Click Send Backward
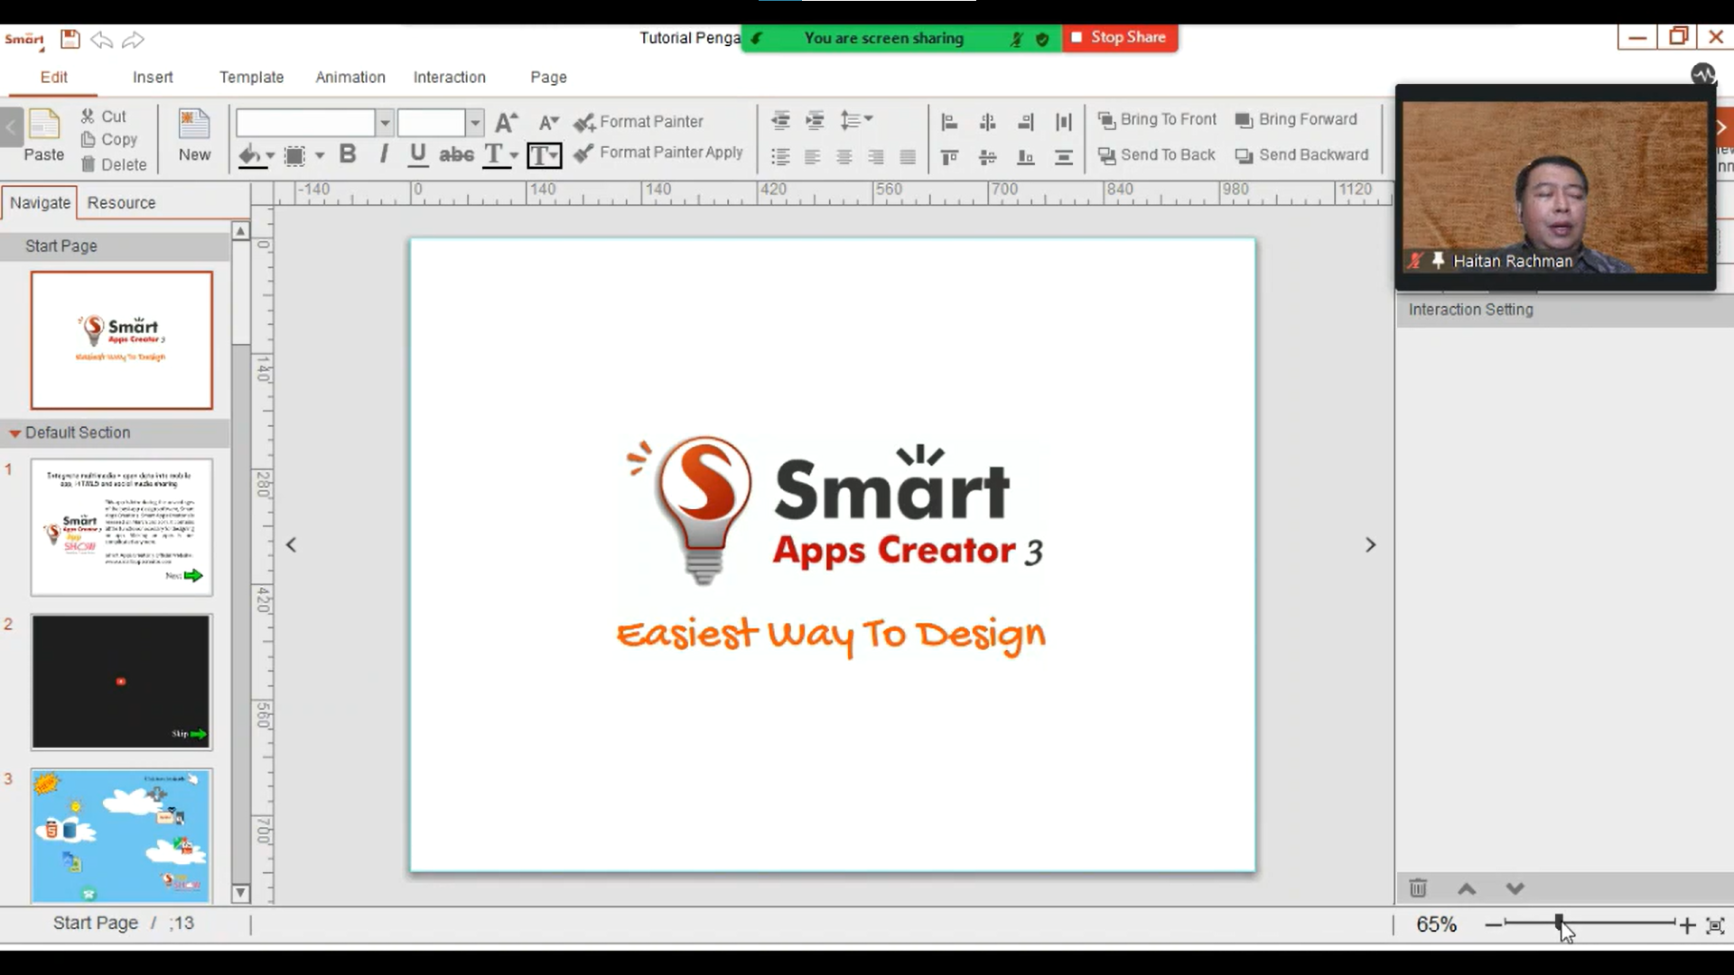This screenshot has width=1734, height=975. tap(1301, 155)
